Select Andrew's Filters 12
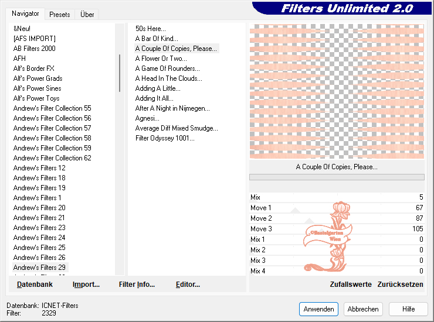Viewport: 434px width, 322px height. click(39, 168)
